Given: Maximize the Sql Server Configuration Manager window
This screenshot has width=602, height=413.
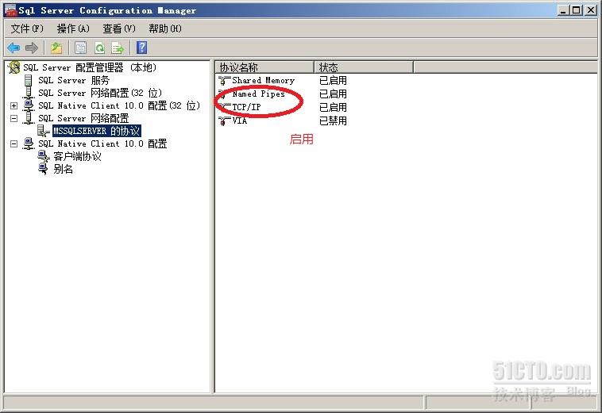Looking at the screenshot, I should coord(577,10).
